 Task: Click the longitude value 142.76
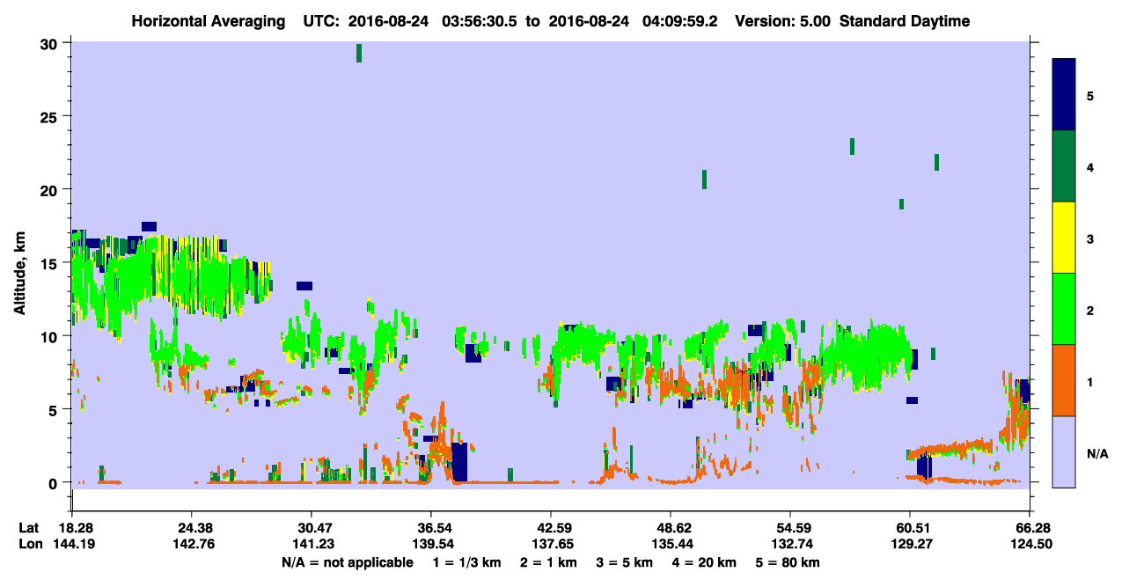[x=192, y=544]
